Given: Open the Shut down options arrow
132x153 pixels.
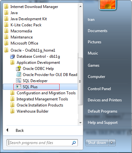Looking at the screenshot, I should click(x=112, y=143).
